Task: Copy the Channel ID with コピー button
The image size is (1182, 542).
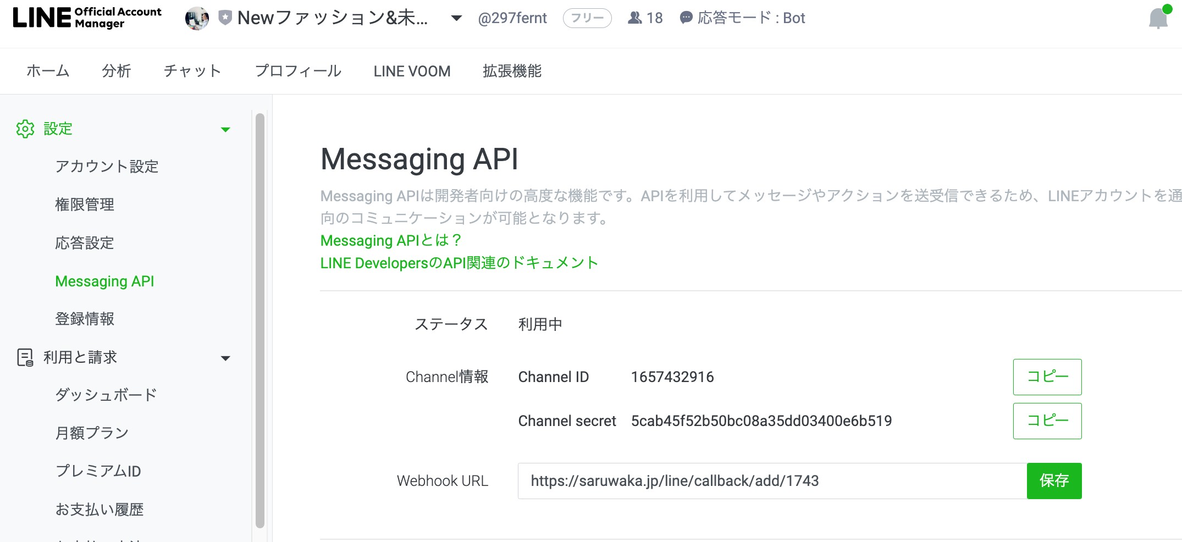Action: pyautogui.click(x=1047, y=377)
